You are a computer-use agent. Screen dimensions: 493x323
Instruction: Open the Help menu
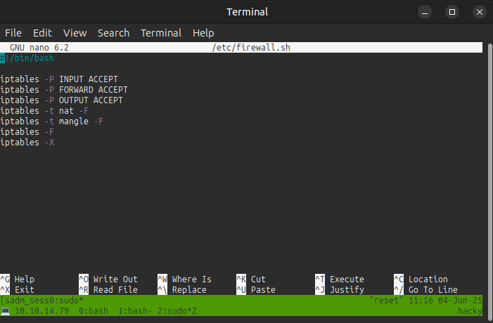pyautogui.click(x=203, y=33)
